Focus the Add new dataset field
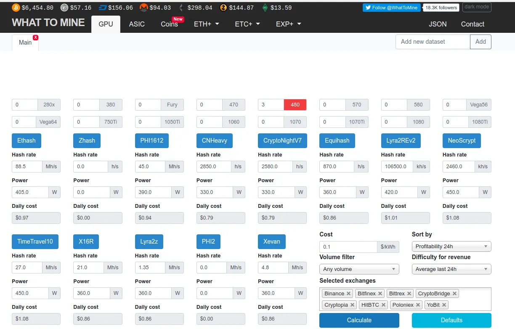 point(433,42)
